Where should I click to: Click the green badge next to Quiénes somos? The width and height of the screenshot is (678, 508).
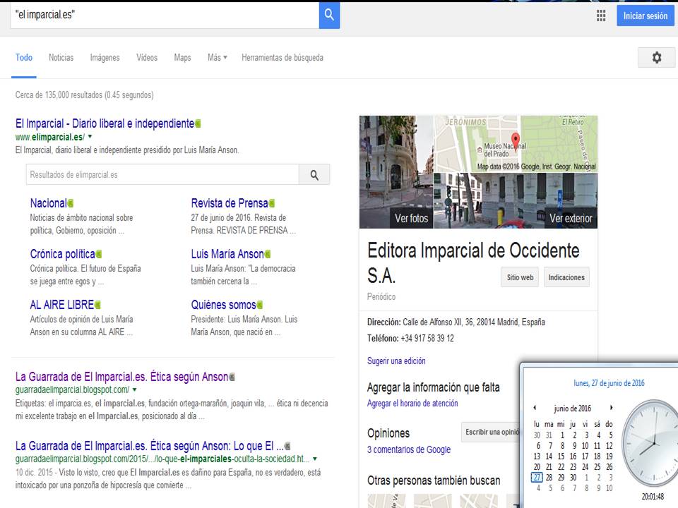click(260, 305)
